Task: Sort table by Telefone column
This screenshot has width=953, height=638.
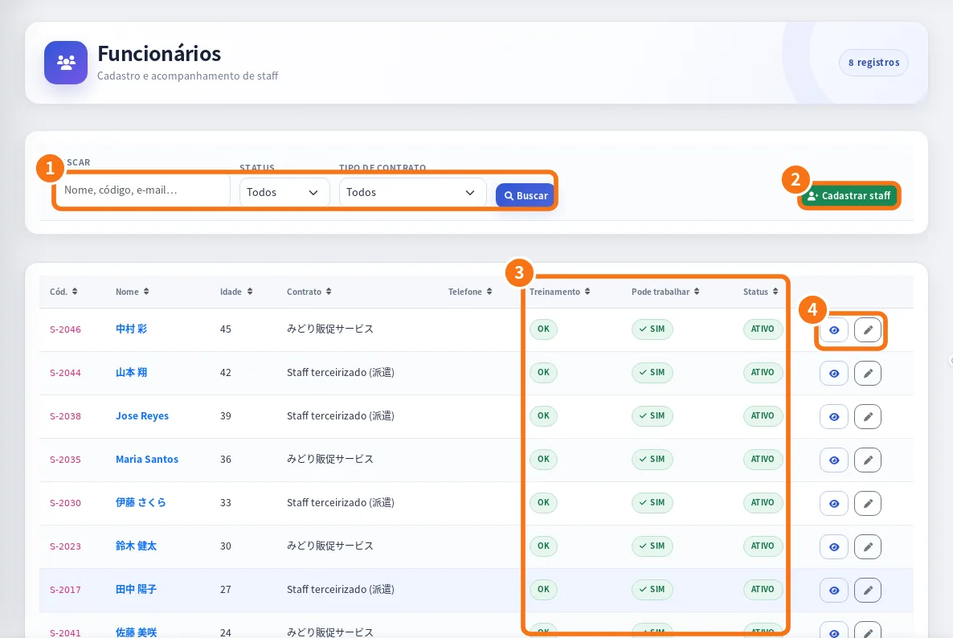Action: pyautogui.click(x=470, y=292)
